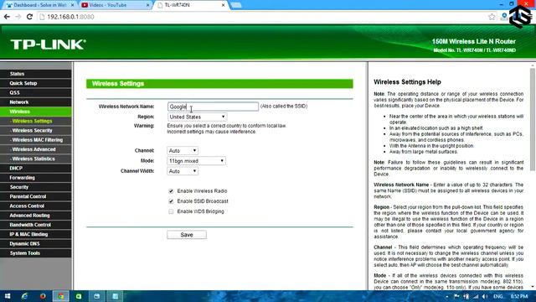Open network signal icon in system tray
Viewport: 536px width, 302px height.
click(476, 296)
